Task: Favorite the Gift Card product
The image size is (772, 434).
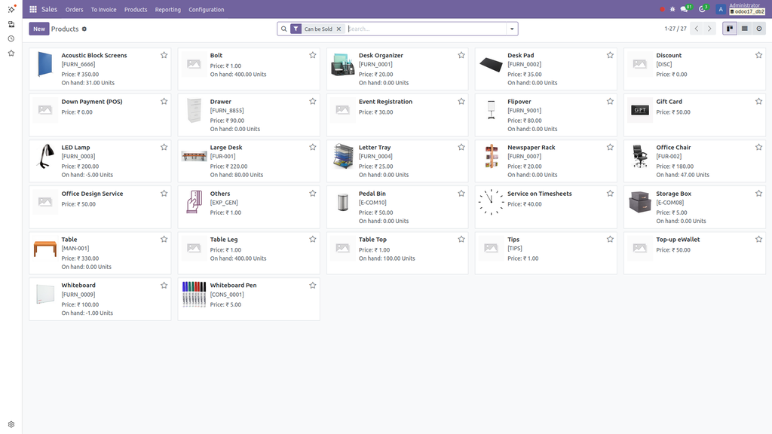Action: (758, 102)
